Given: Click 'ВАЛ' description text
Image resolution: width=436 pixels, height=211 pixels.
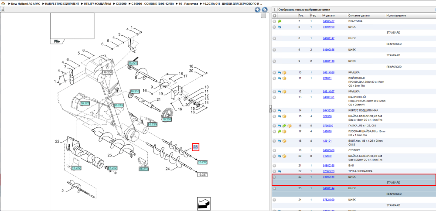Looking at the screenshot, I should (351, 166).
